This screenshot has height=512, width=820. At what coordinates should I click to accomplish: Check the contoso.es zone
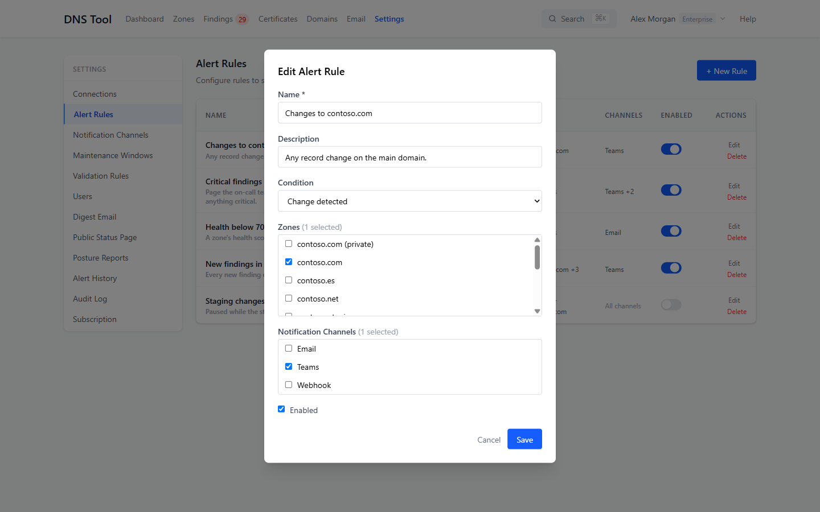point(289,280)
